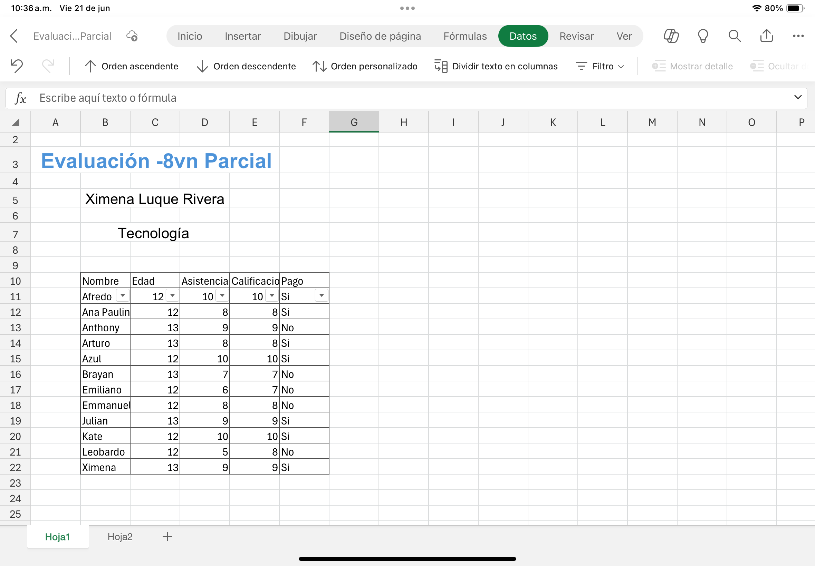Open the search magnifier icon
The width and height of the screenshot is (815, 566).
pos(735,36)
